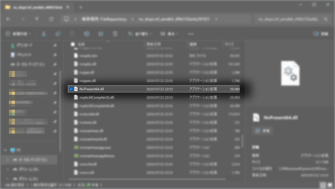Image resolution: width=335 pixels, height=189 pixels.
Task: Click the size value 23,053
Action: pos(235,97)
